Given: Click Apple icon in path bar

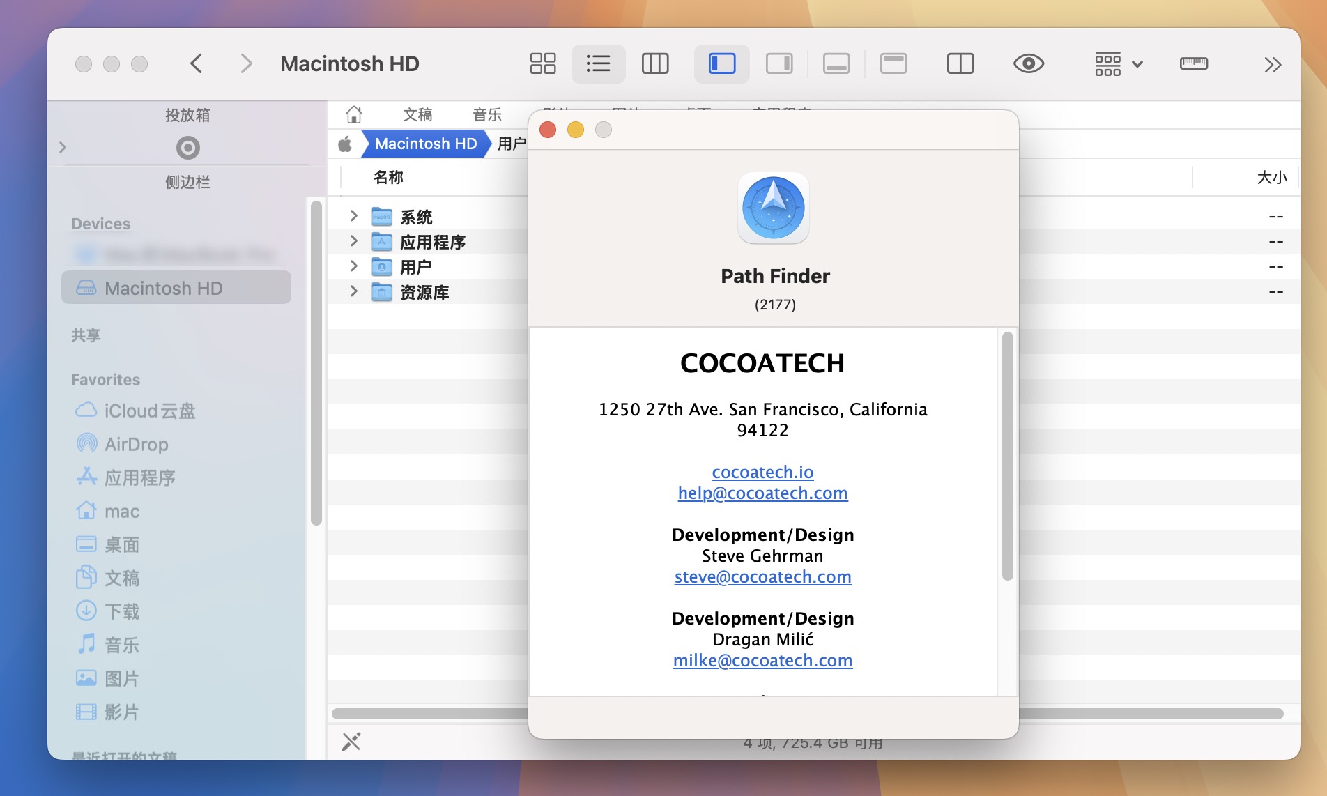Looking at the screenshot, I should (x=345, y=144).
